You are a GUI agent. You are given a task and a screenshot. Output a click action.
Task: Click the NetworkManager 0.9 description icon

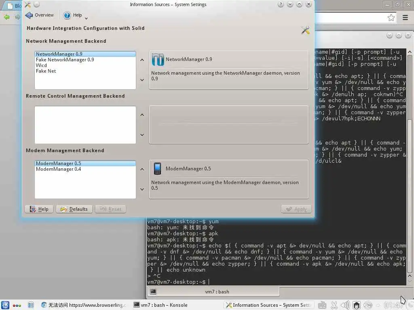coord(158,59)
